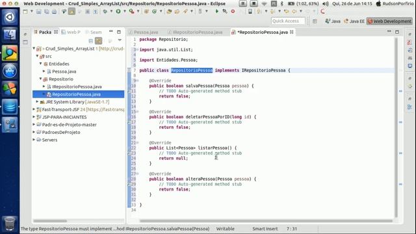416x234 pixels.
Task: Collapse the Entidades package node
Action: [x=40, y=64]
